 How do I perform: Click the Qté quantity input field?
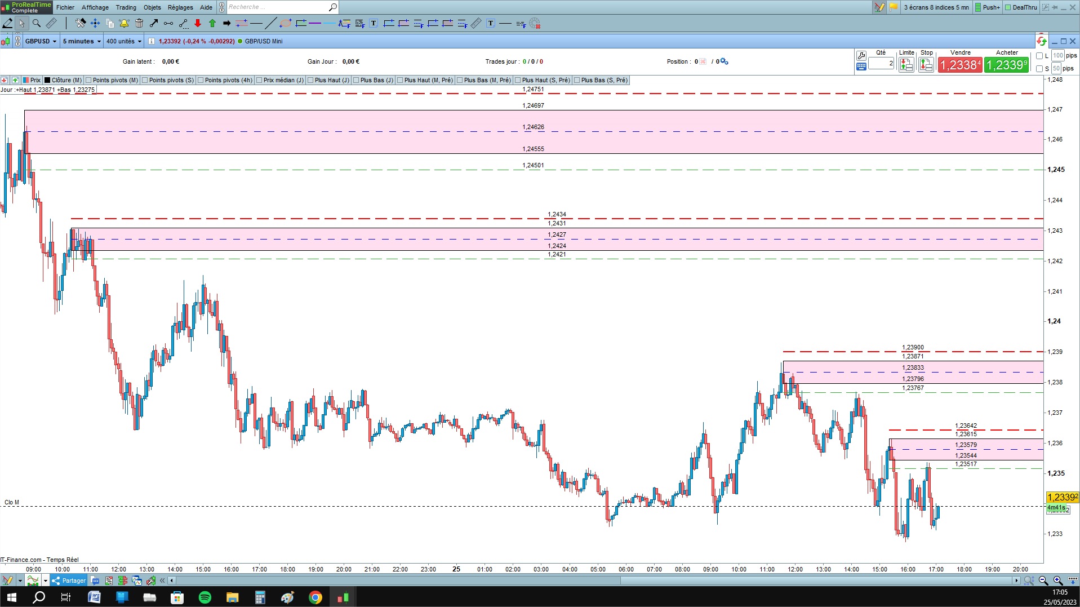(x=881, y=63)
